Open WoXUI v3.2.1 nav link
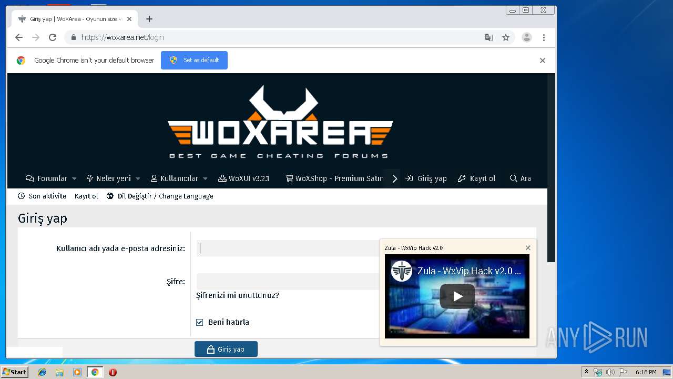The height and width of the screenshot is (379, 673). click(243, 178)
